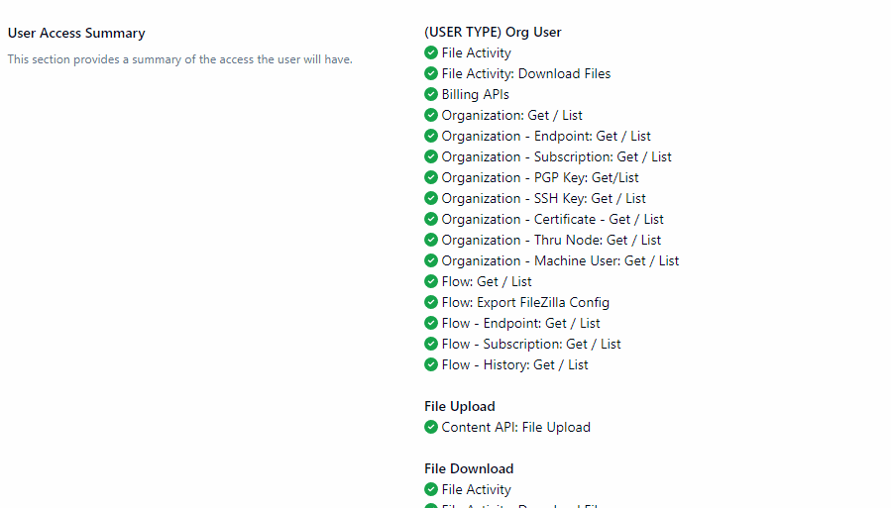Click the (USER TYPE) Org User heading
Image resolution: width=891 pixels, height=508 pixels.
pyautogui.click(x=493, y=32)
